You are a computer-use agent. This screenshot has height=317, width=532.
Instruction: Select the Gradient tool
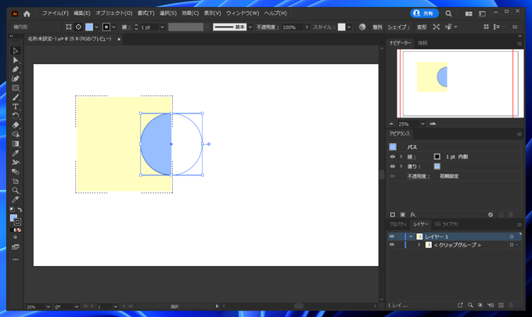[x=16, y=144]
